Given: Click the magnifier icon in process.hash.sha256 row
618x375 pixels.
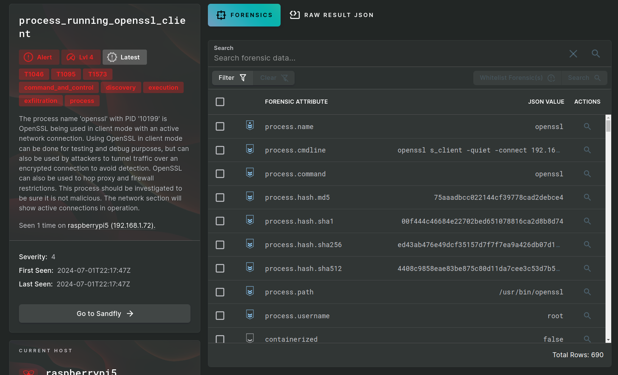Looking at the screenshot, I should (x=587, y=244).
